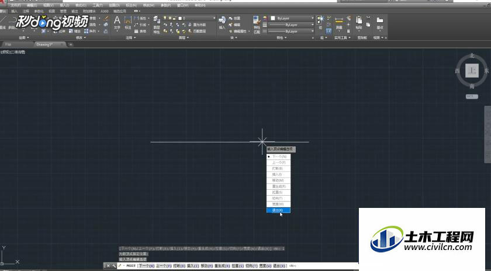This screenshot has width=491, height=271.
Task: Choose 打断(B) in the vertex edit menu
Action: (279, 169)
